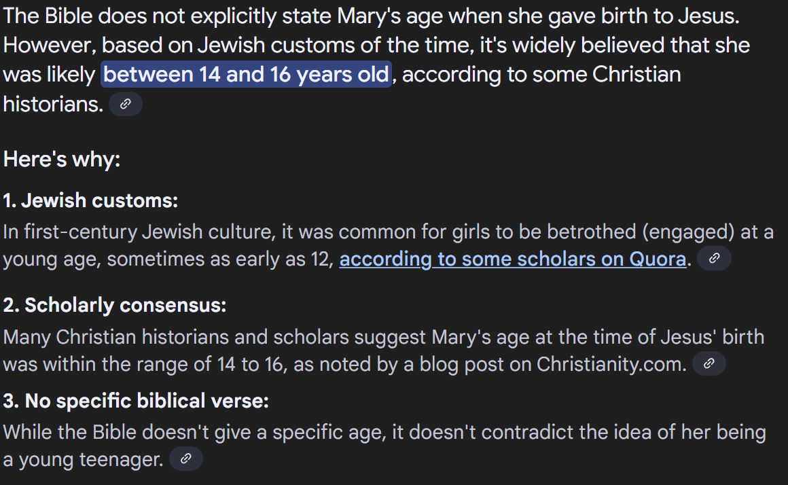Open the source link icon after "historians."
Screen dimensions: 788x485
coord(126,104)
